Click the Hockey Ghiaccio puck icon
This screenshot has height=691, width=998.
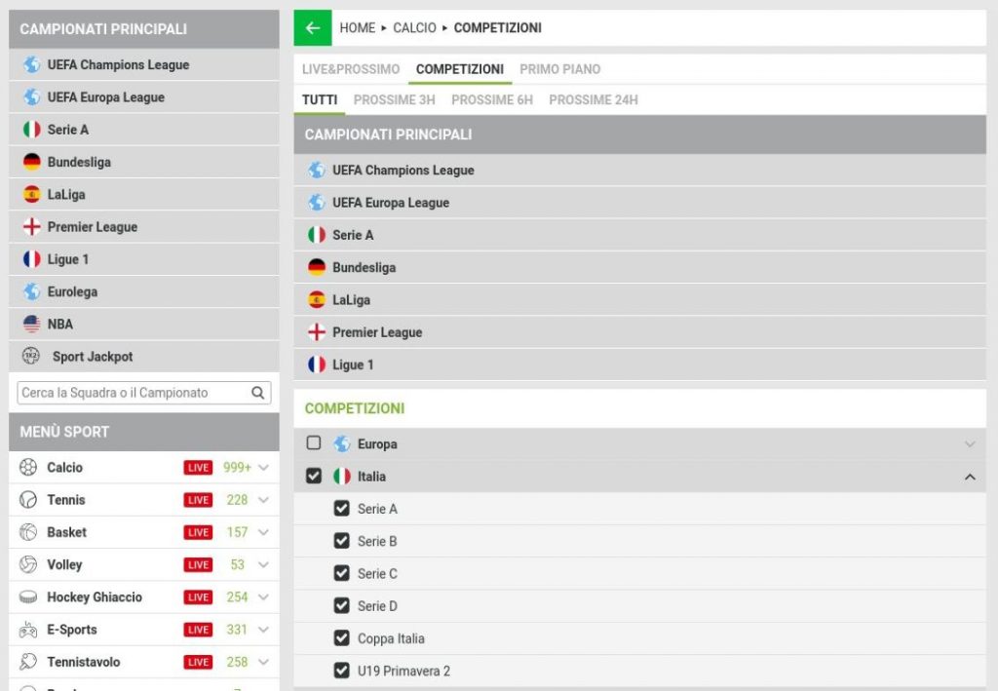tap(28, 596)
